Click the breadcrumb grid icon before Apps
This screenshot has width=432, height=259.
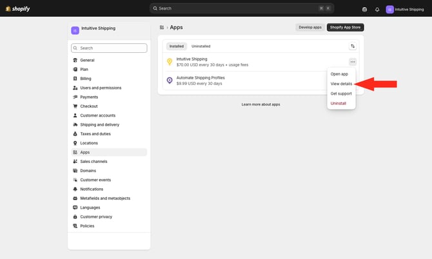point(162,28)
